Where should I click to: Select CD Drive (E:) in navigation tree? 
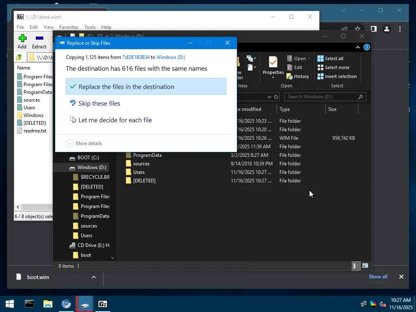90,245
